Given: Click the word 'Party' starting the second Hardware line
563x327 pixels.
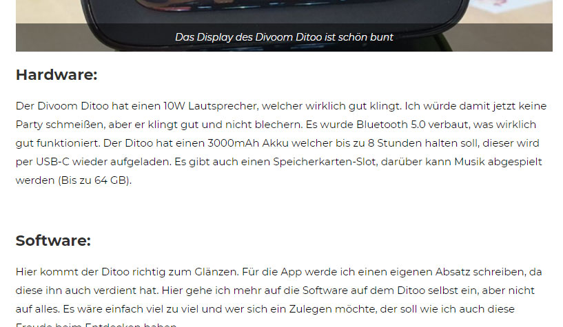Looking at the screenshot, I should [29, 125].
